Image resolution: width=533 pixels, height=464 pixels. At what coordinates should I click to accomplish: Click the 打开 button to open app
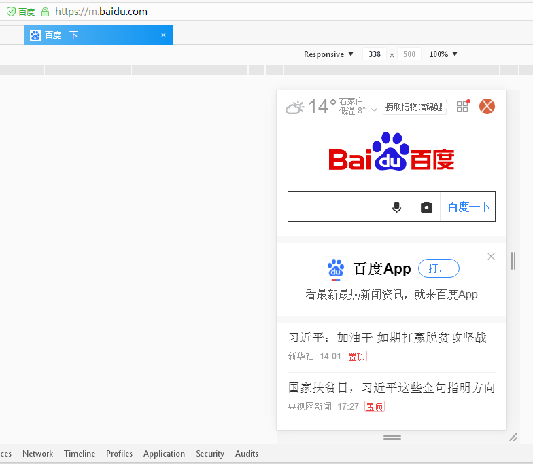(x=439, y=268)
